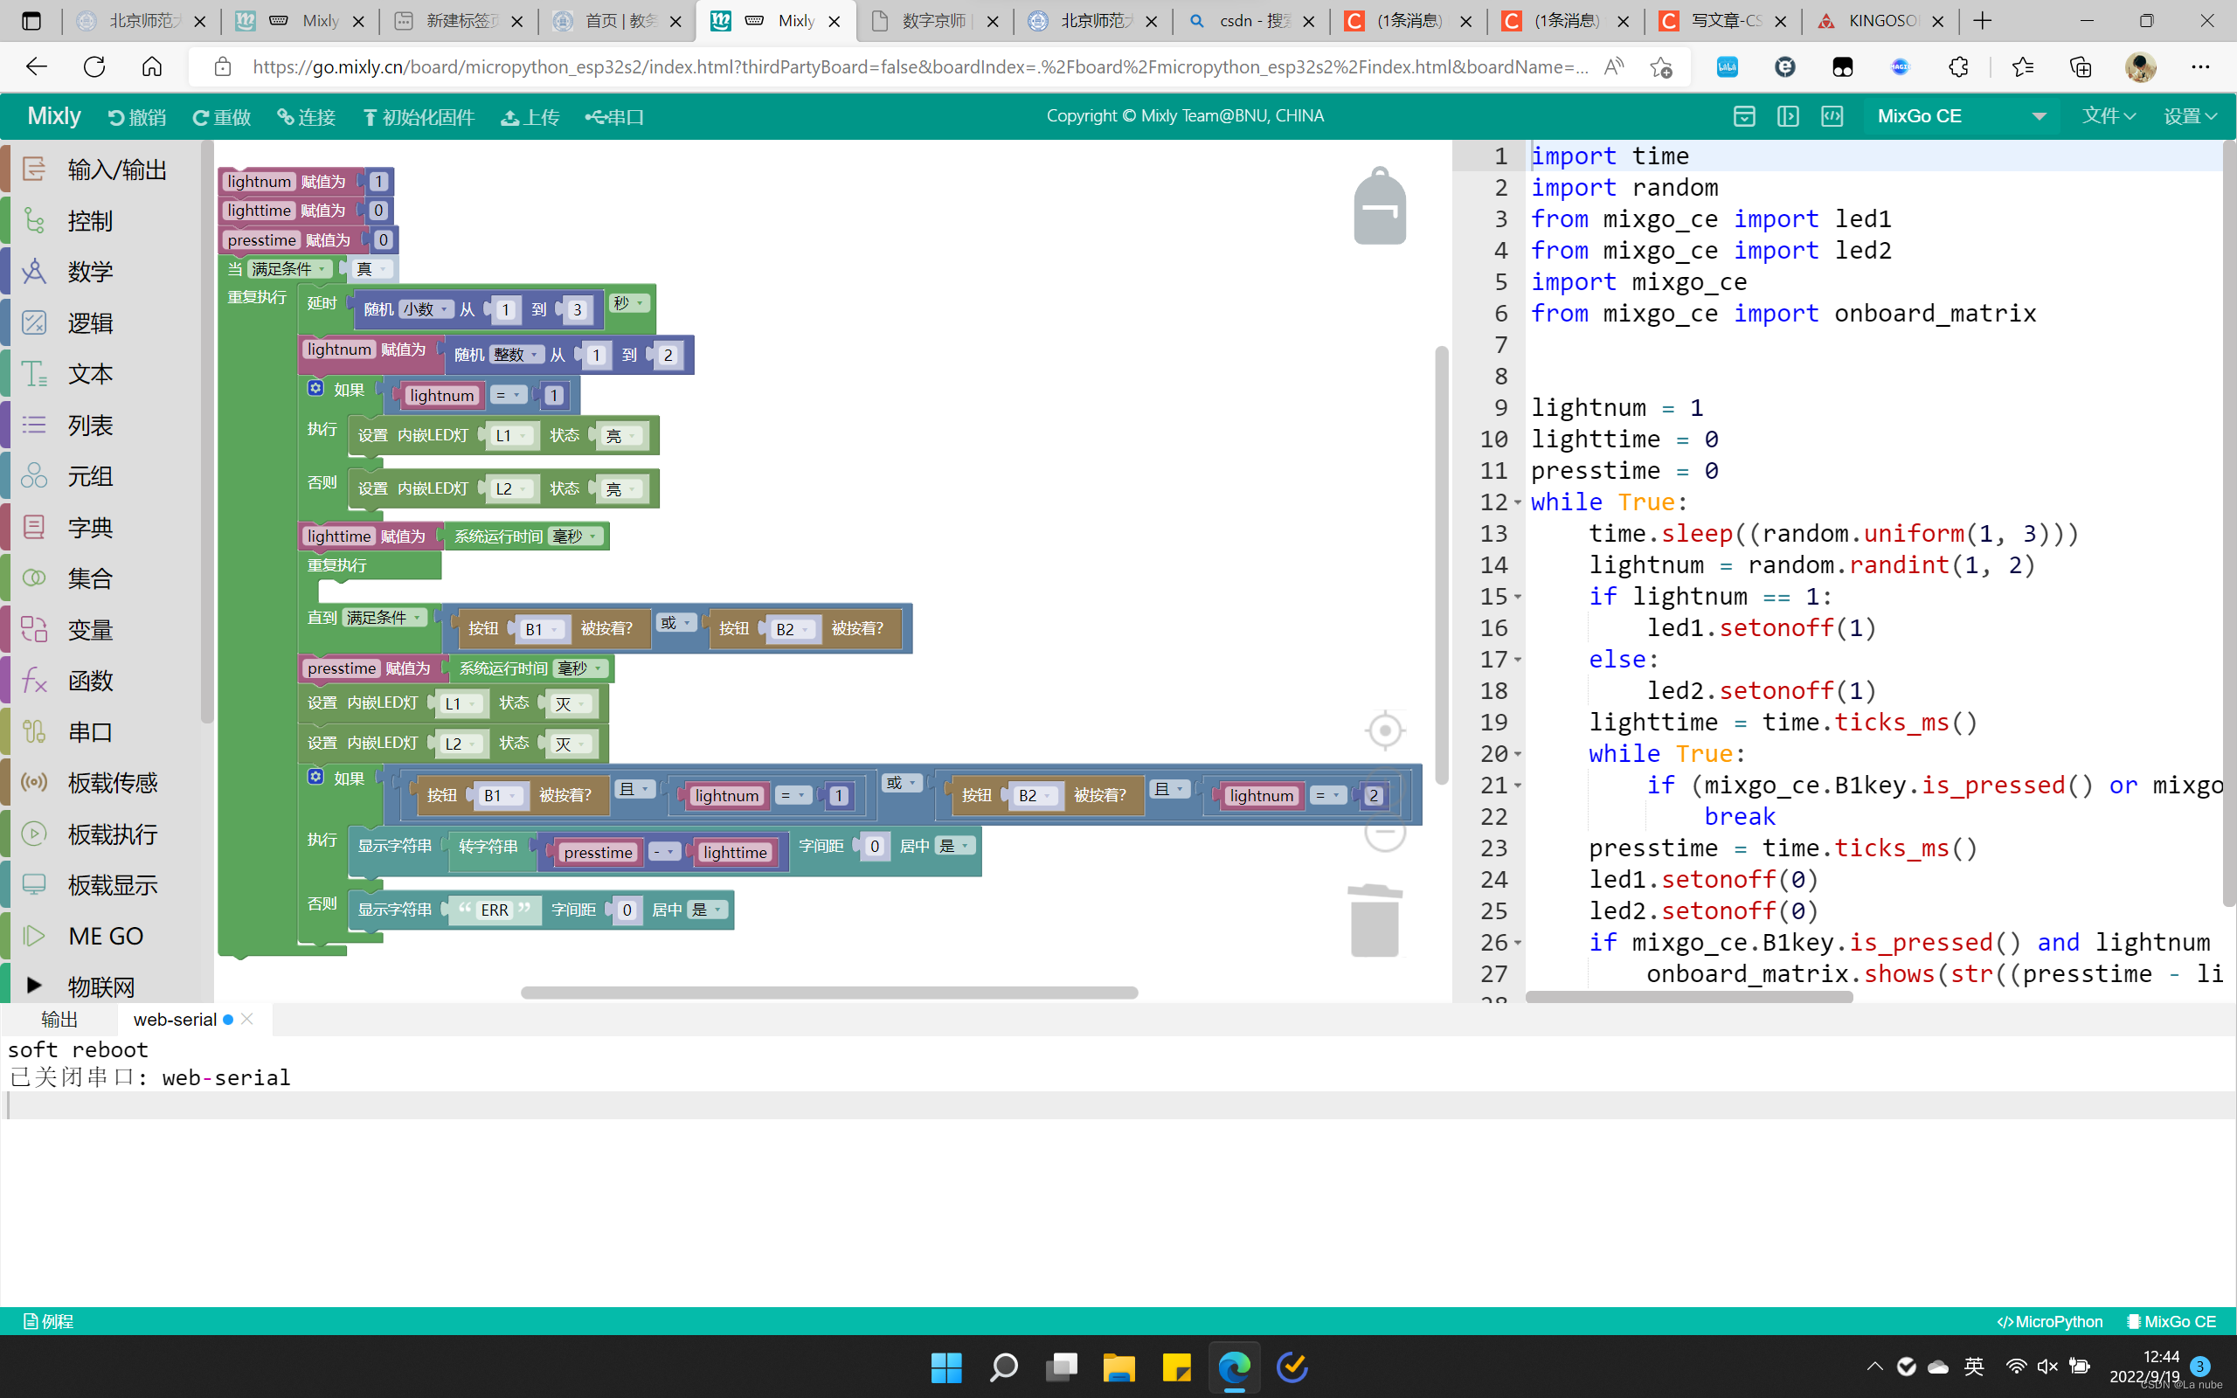This screenshot has width=2237, height=1398.
Task: Select the 板载传感 toolbox category
Action: pyautogui.click(x=112, y=783)
